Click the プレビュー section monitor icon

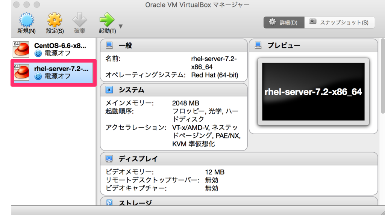pos(258,45)
